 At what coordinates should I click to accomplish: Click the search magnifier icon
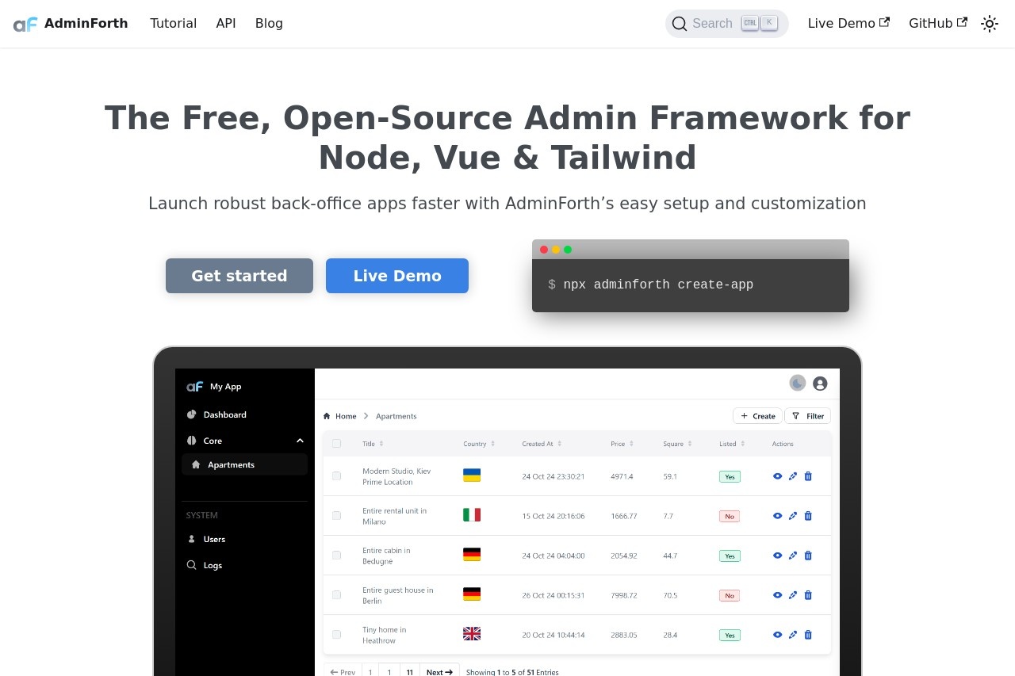click(x=679, y=24)
